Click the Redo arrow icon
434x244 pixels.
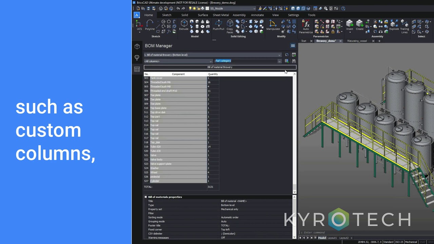coord(183,8)
